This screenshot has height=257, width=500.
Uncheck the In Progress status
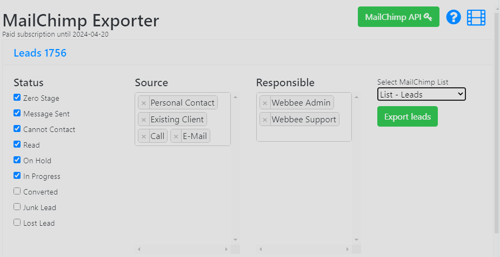[17, 176]
